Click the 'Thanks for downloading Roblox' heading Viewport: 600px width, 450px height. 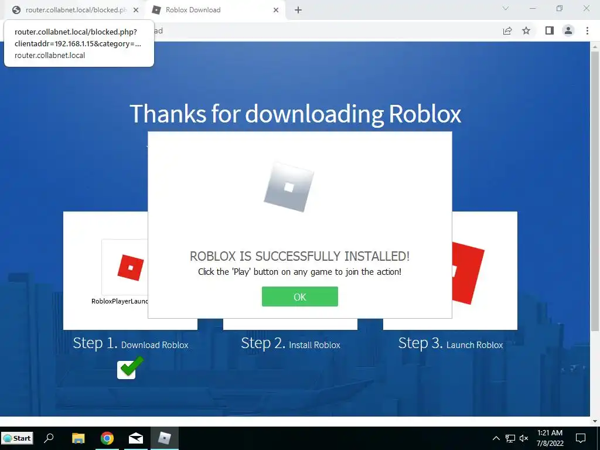tap(295, 114)
